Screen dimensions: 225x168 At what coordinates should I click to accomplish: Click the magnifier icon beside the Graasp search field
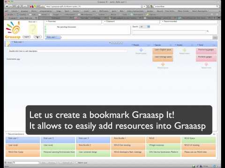pyautogui.click(x=208, y=31)
